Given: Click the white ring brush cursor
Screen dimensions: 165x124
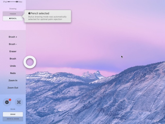Looking at the screenshot, I should pyautogui.click(x=30, y=62).
